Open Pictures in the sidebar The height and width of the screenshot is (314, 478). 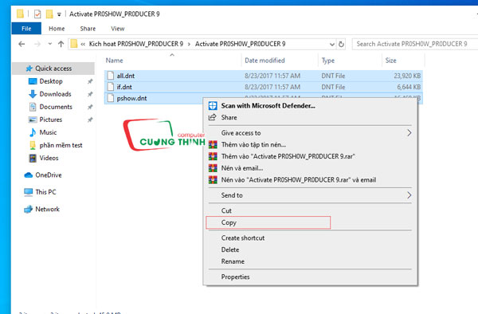(x=51, y=120)
